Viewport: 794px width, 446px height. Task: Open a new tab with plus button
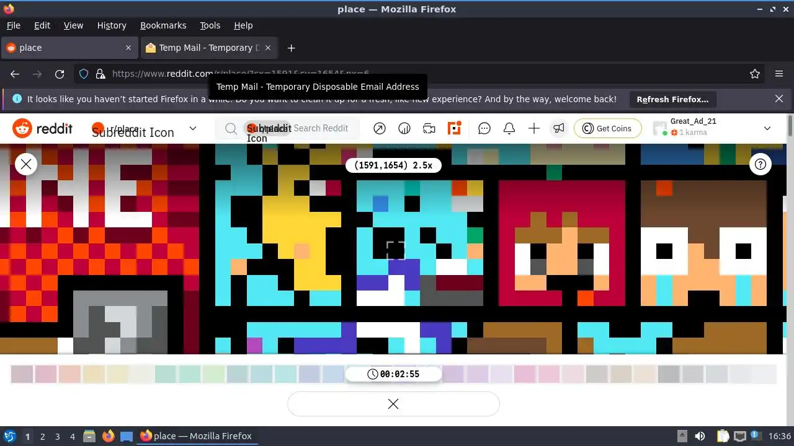click(291, 48)
